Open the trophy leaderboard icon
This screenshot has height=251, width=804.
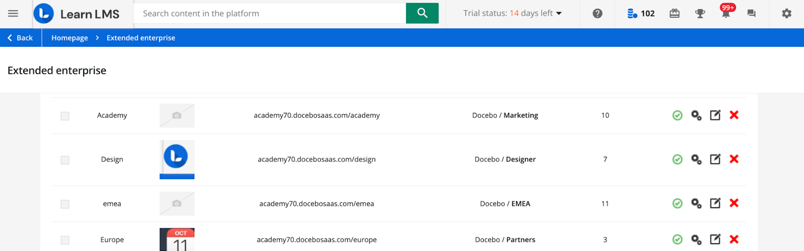click(x=700, y=14)
